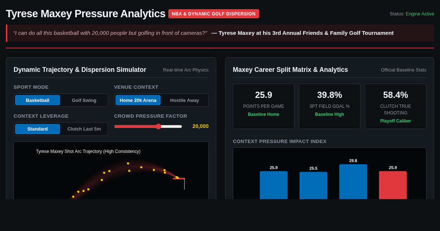Click the Real-time Arc Physics label
Image resolution: width=440 pixels, height=231 pixels.
pyautogui.click(x=186, y=70)
